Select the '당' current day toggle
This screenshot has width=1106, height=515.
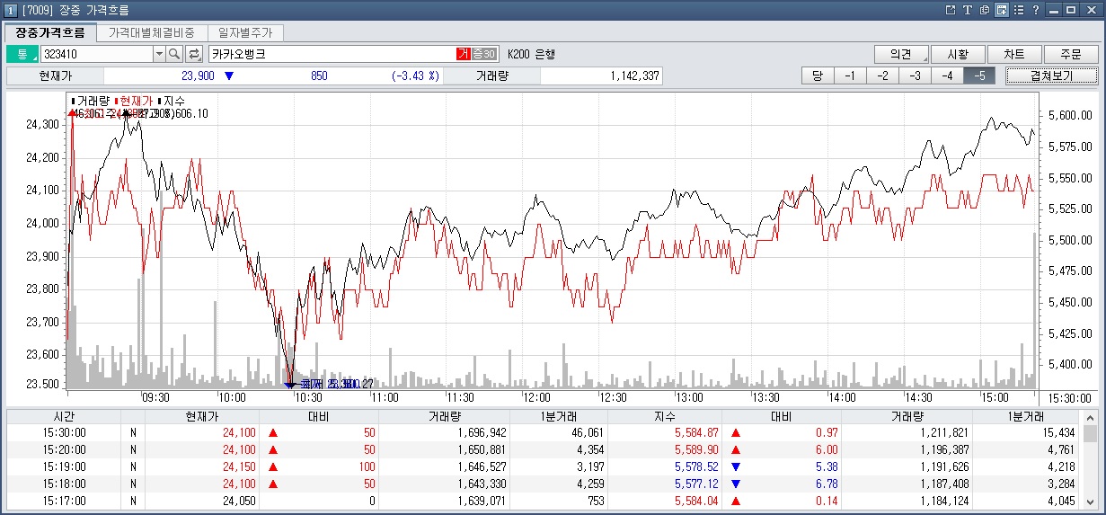817,75
